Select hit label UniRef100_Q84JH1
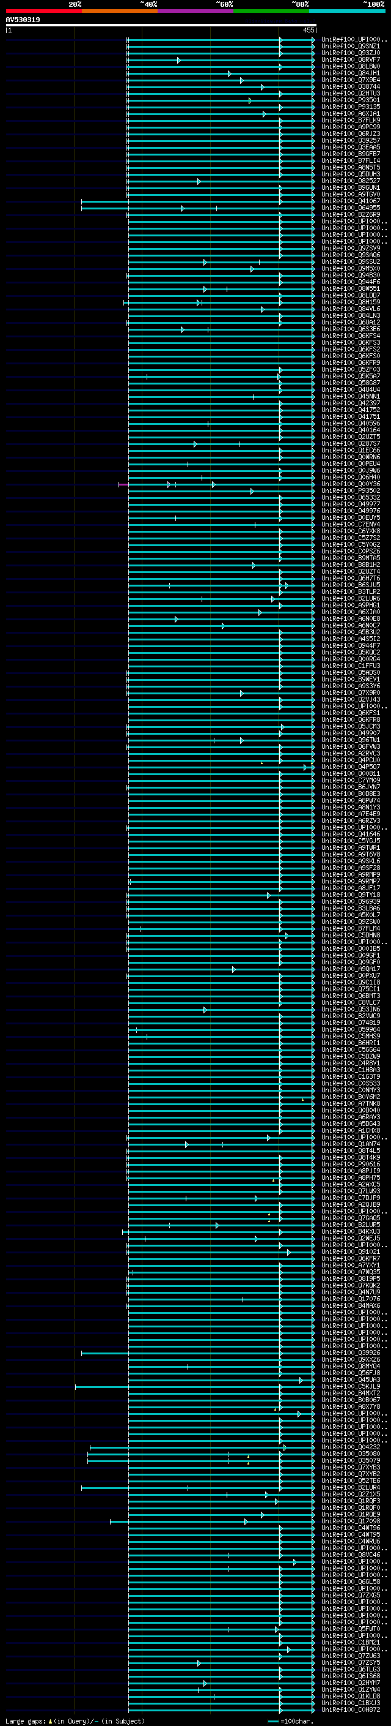 tap(350, 73)
